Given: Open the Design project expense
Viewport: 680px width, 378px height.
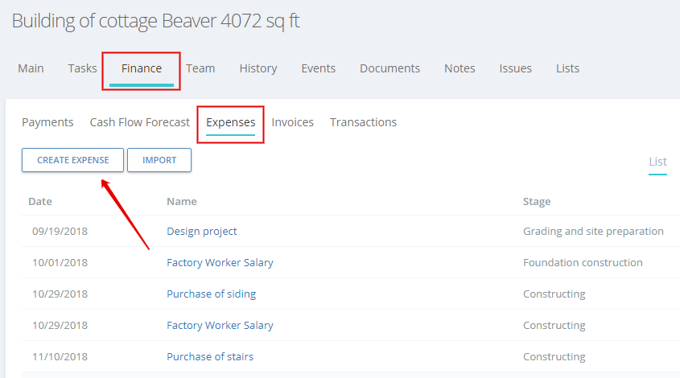Looking at the screenshot, I should (202, 232).
